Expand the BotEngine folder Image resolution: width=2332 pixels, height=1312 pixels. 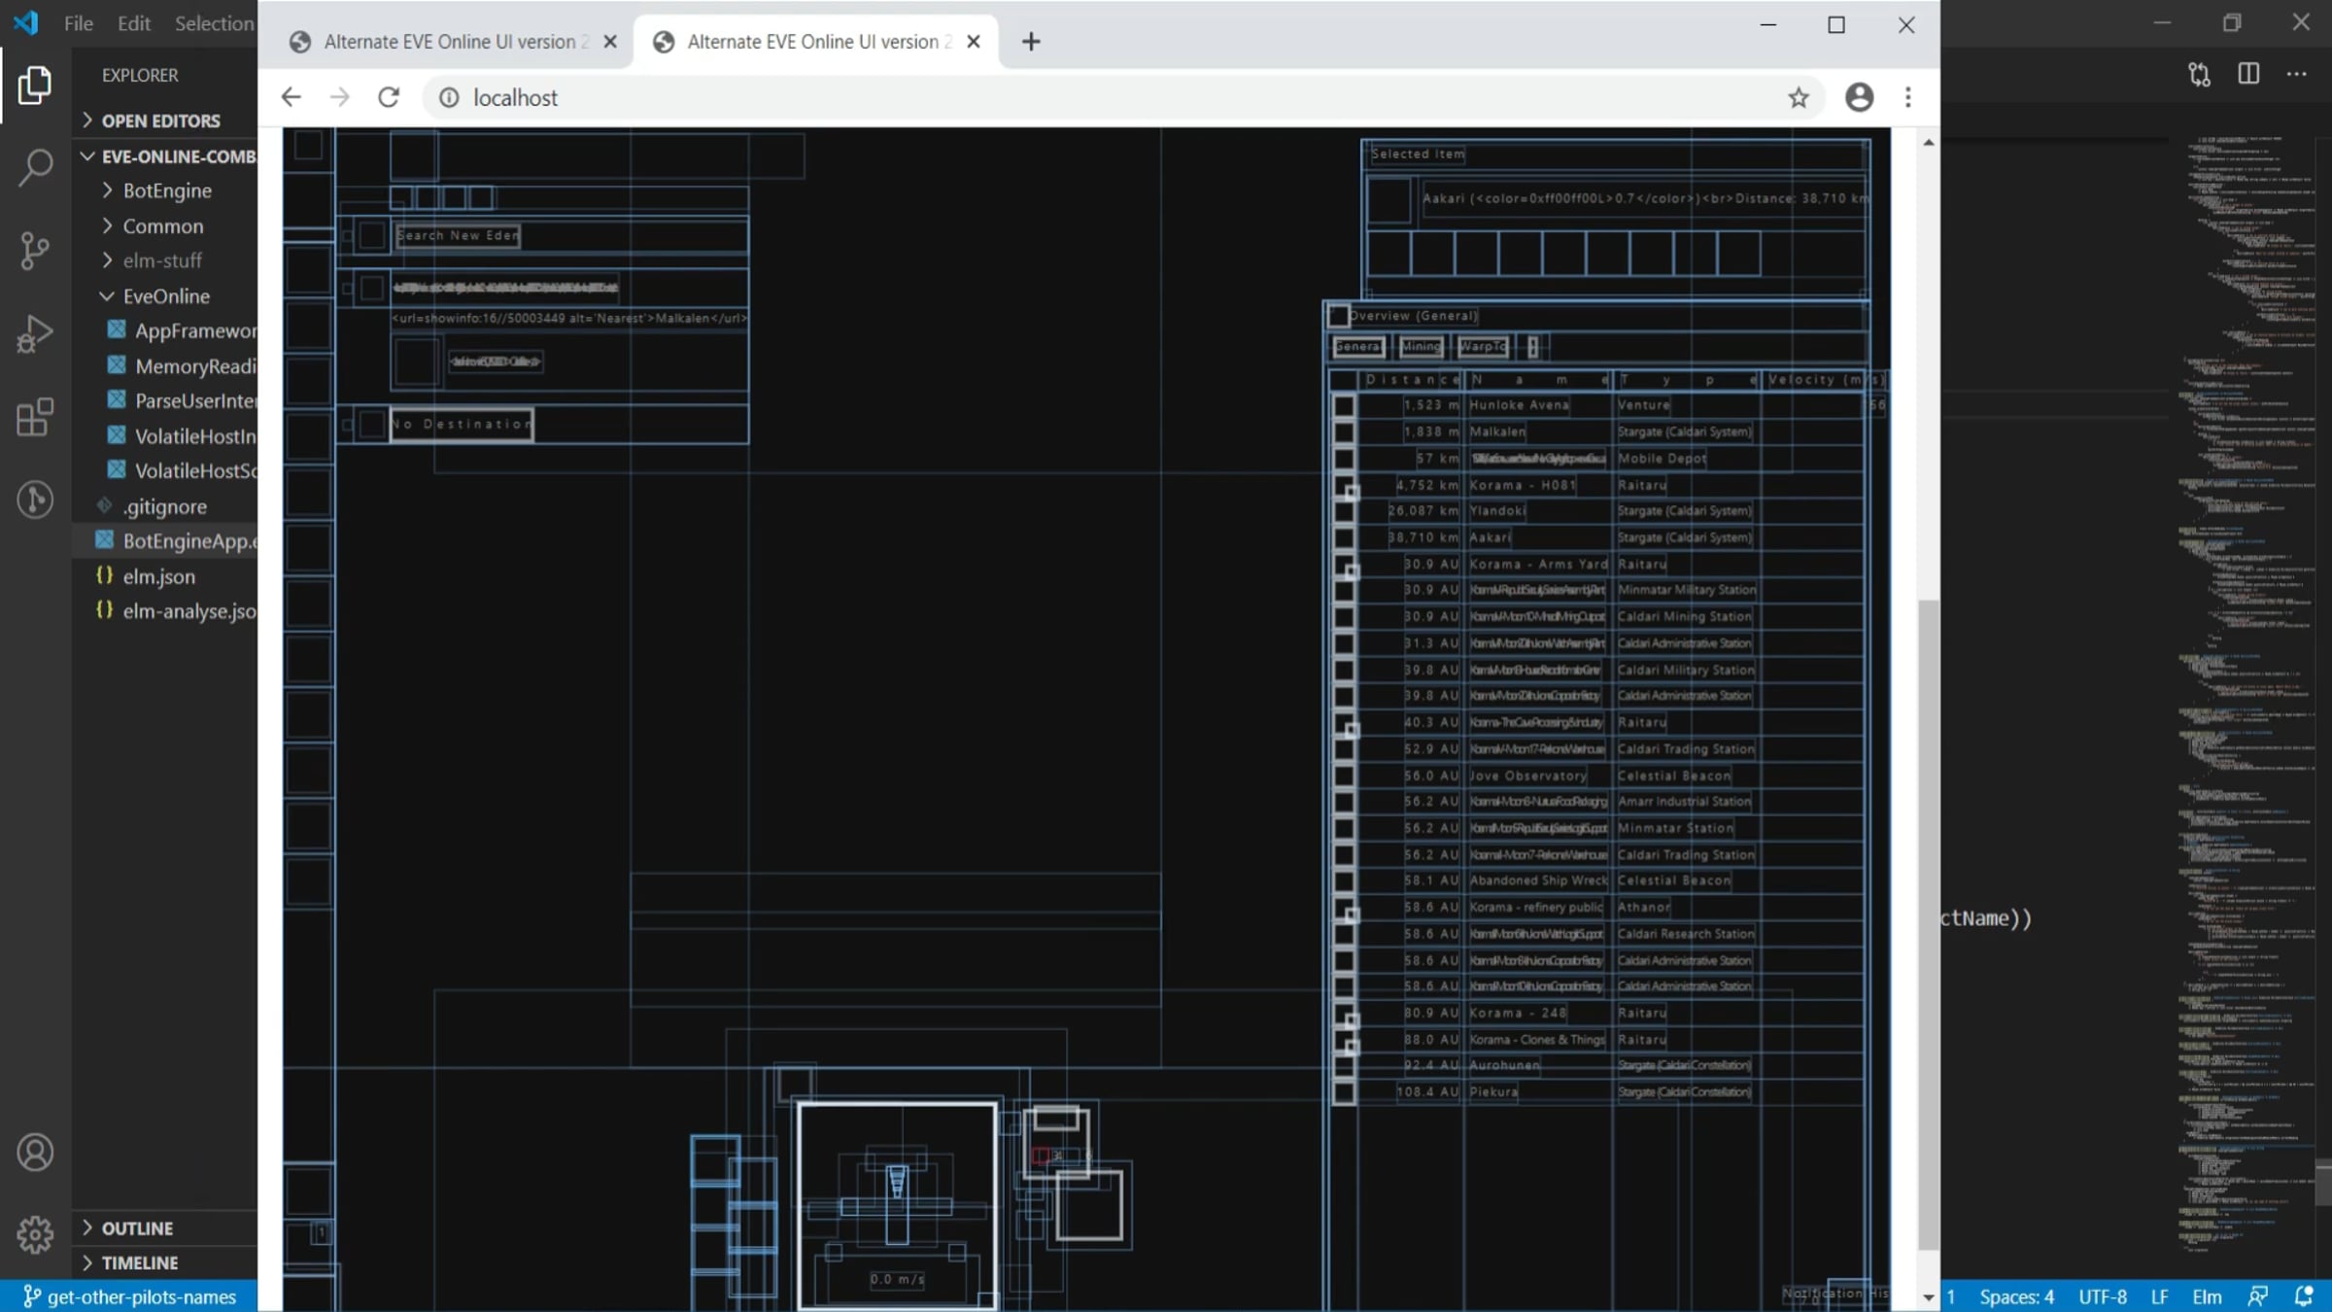(x=167, y=190)
